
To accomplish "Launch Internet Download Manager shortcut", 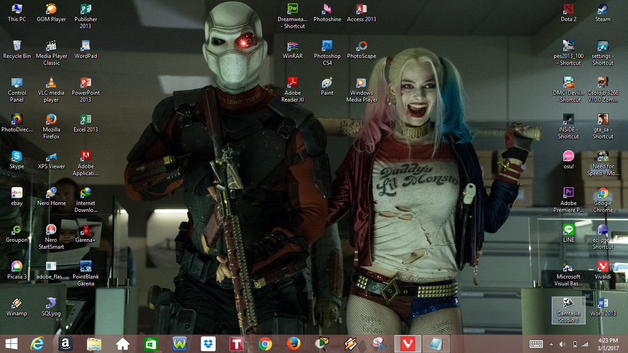I will click(86, 200).
